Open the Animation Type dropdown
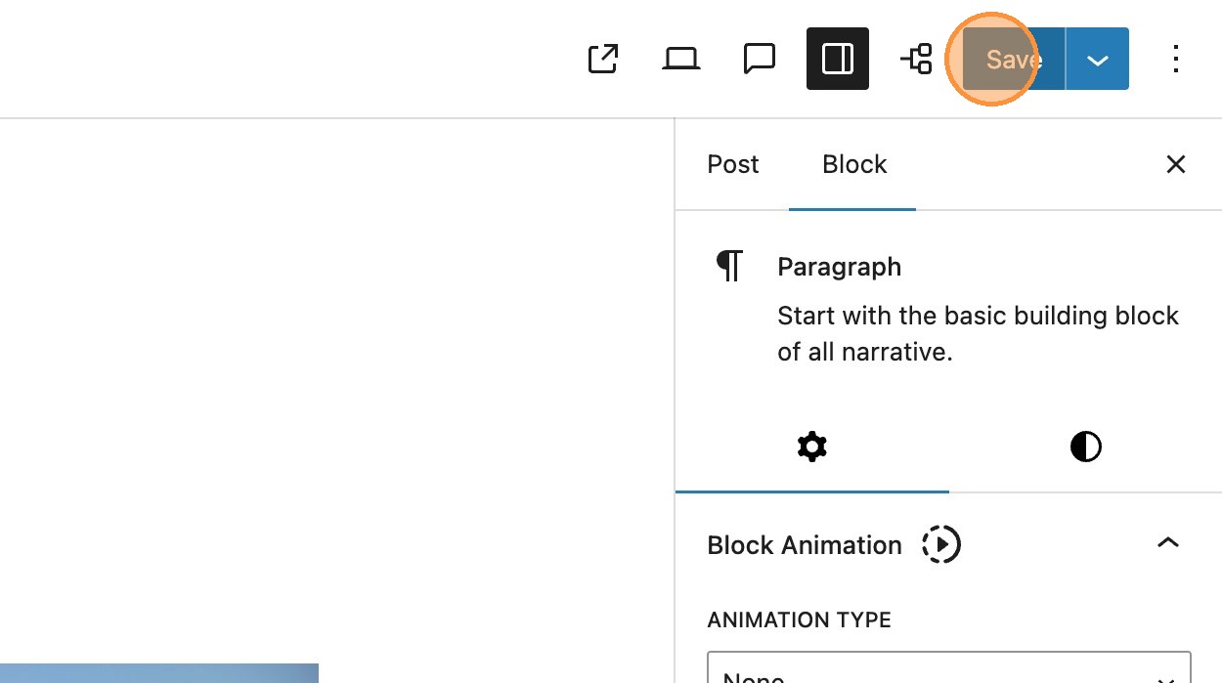 point(948,672)
